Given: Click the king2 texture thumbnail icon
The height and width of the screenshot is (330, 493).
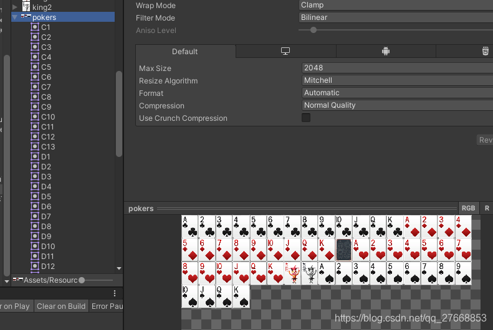Looking at the screenshot, I should [x=26, y=6].
